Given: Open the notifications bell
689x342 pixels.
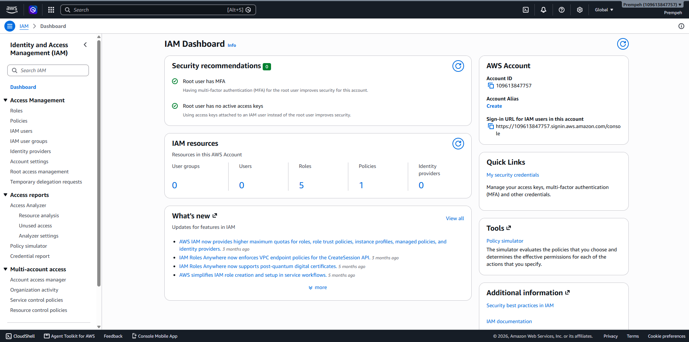Looking at the screenshot, I should coord(544,10).
